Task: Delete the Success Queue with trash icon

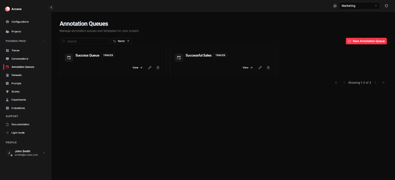Action: point(158,67)
